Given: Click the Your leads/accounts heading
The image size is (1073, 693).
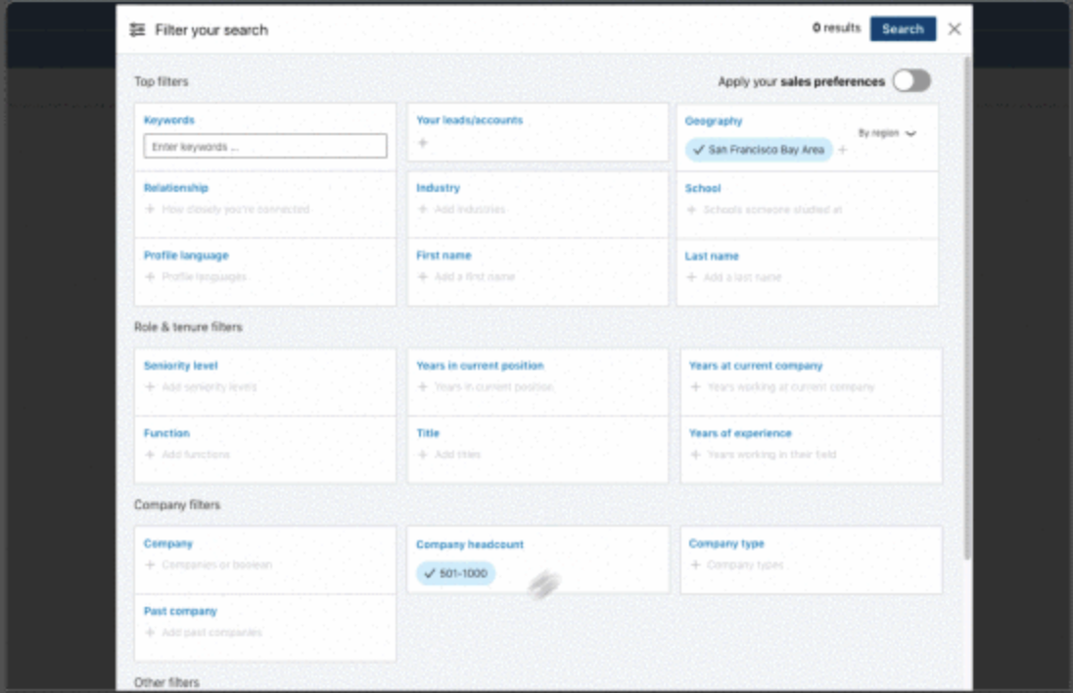Looking at the screenshot, I should (x=470, y=119).
